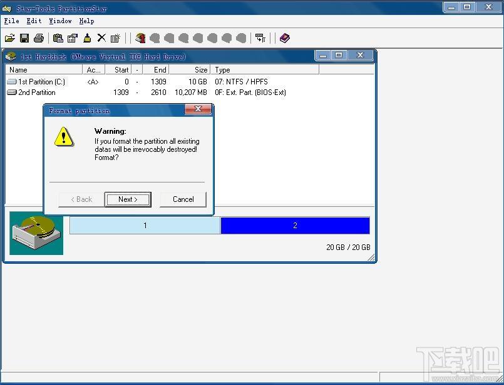Click the 20 GB / 20 GB label

pos(348,247)
